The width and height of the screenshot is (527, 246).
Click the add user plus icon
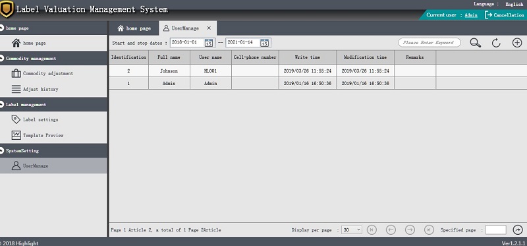coord(517,43)
